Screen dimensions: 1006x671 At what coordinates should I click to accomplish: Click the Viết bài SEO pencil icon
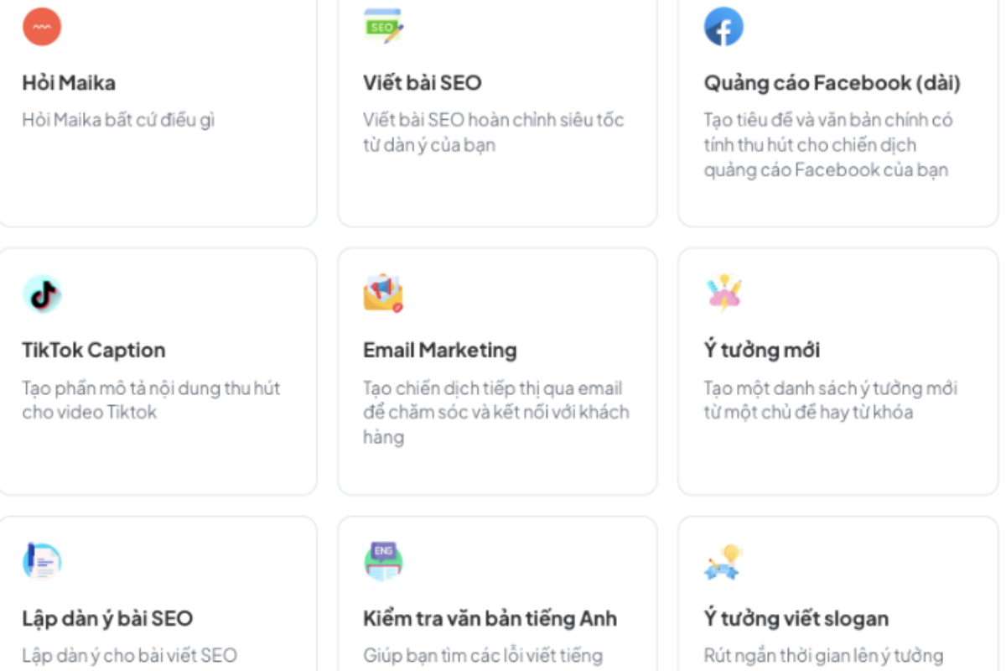pos(383,26)
